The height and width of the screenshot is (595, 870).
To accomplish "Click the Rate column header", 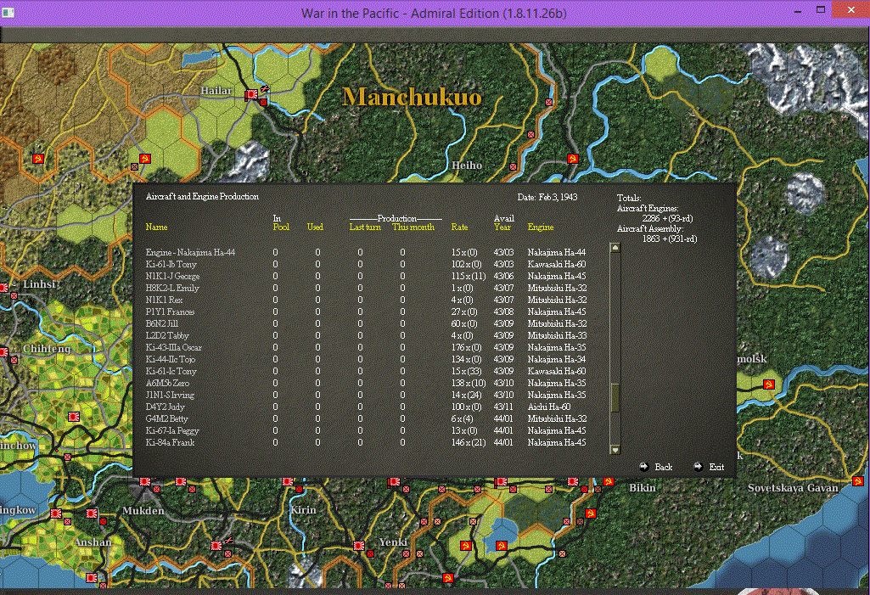I will (x=459, y=227).
